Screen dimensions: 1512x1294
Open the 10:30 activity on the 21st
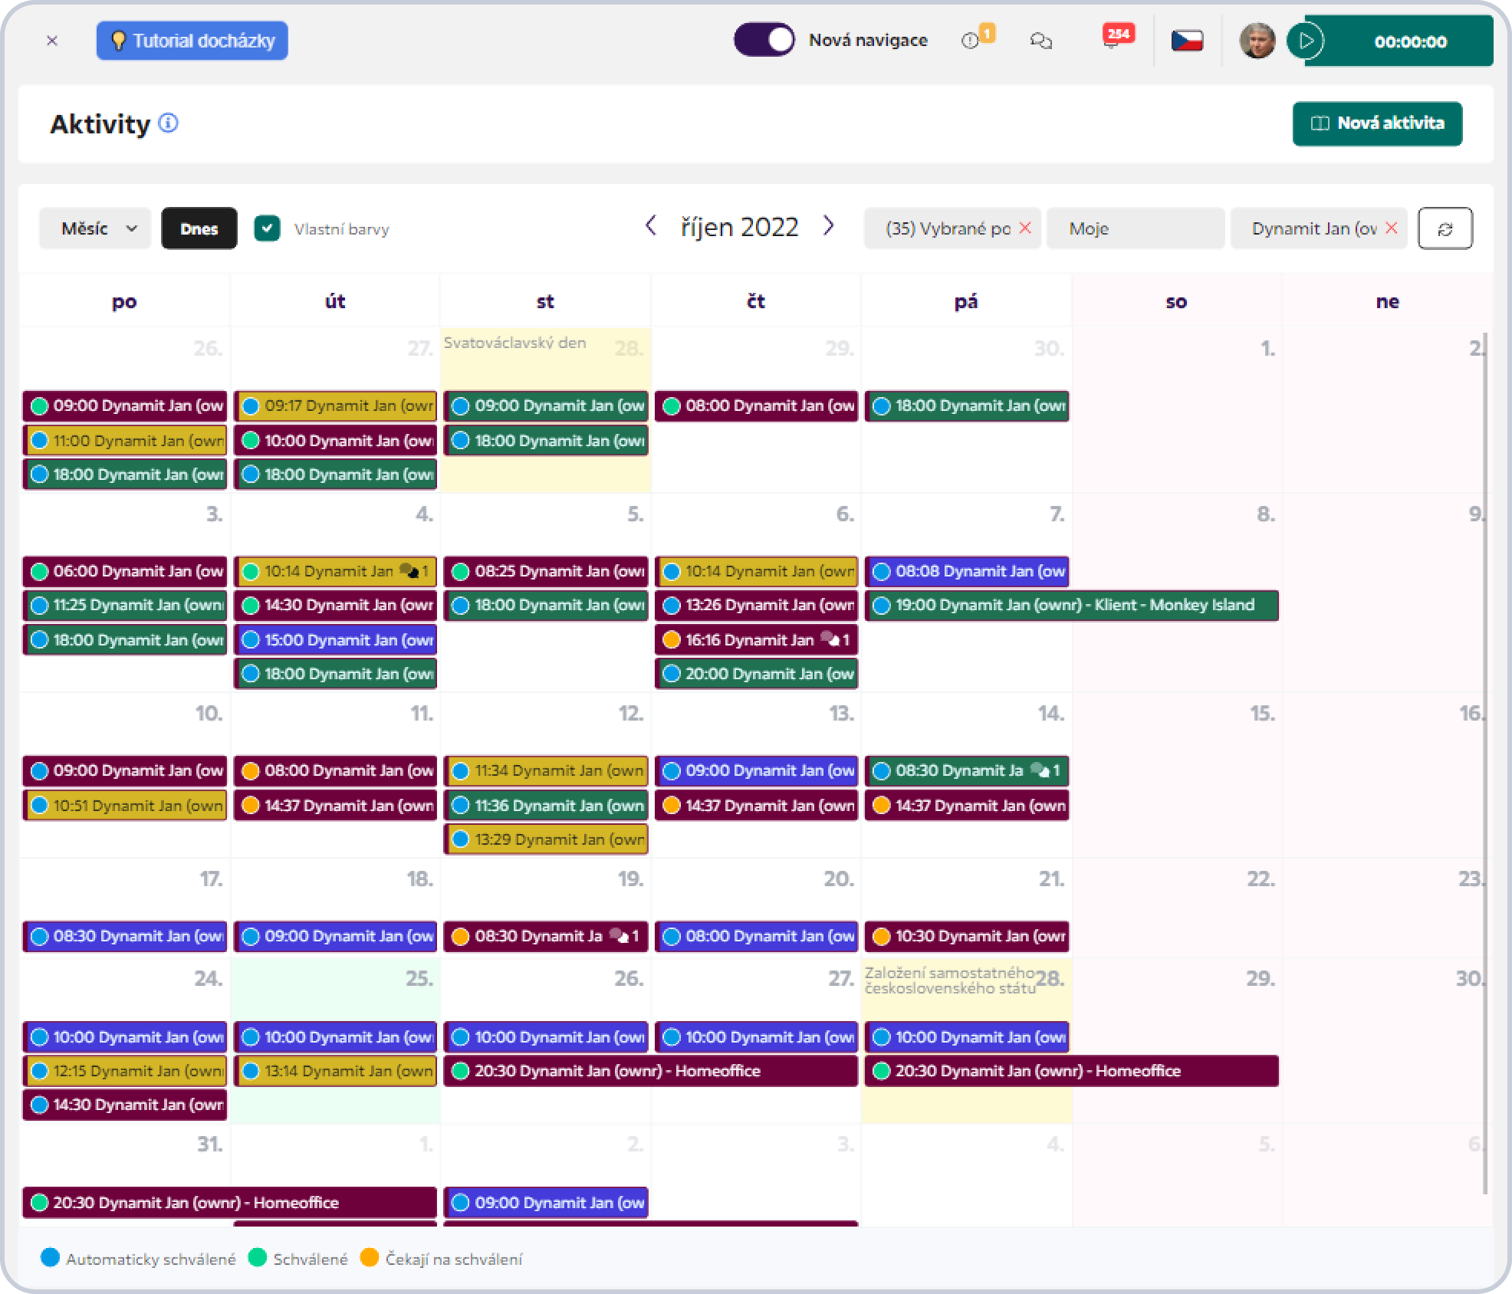click(967, 936)
